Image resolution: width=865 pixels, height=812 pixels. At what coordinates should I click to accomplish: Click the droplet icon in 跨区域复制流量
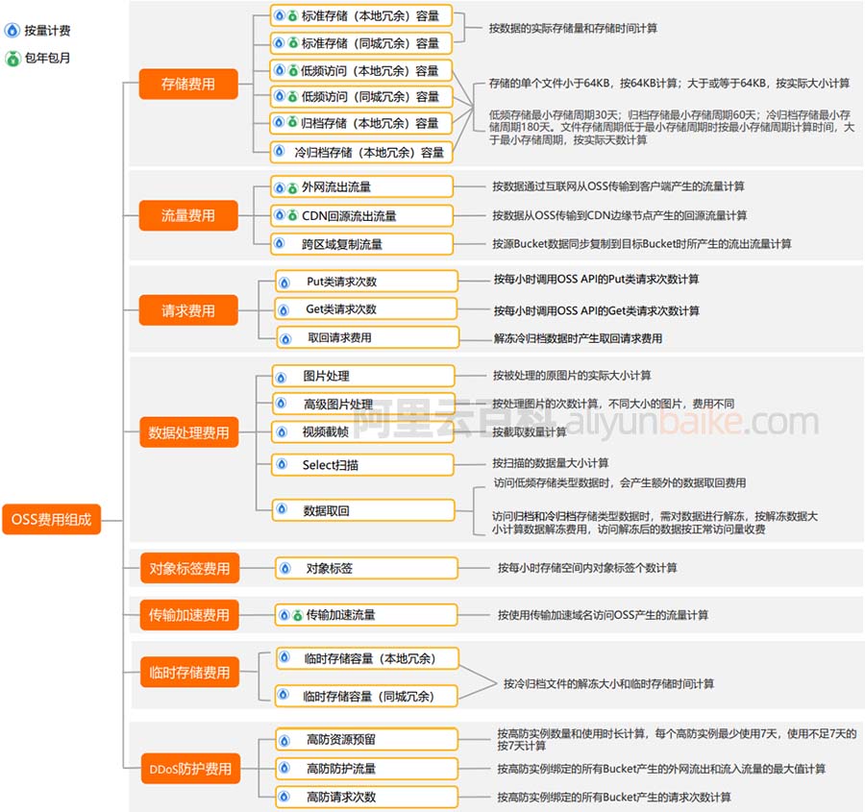(280, 243)
